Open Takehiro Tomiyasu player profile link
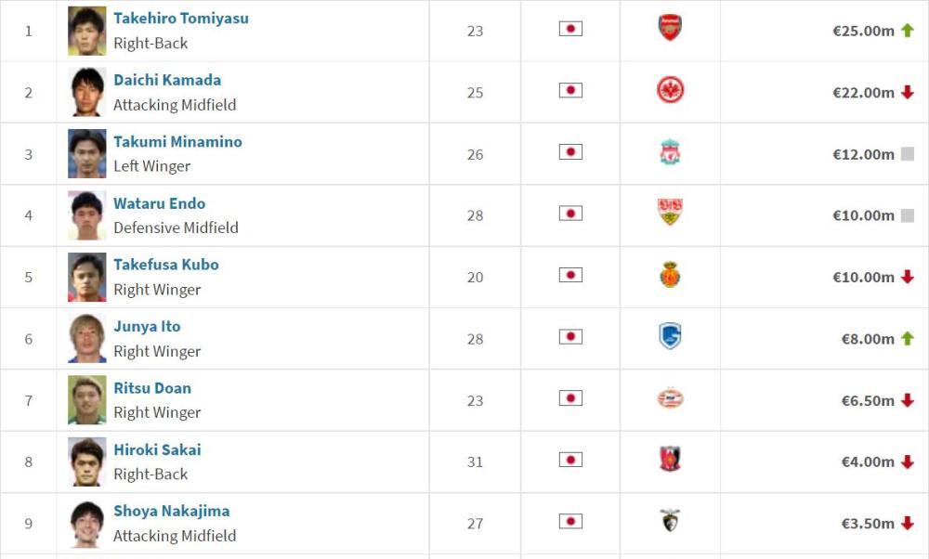The image size is (929, 559). pos(181,19)
